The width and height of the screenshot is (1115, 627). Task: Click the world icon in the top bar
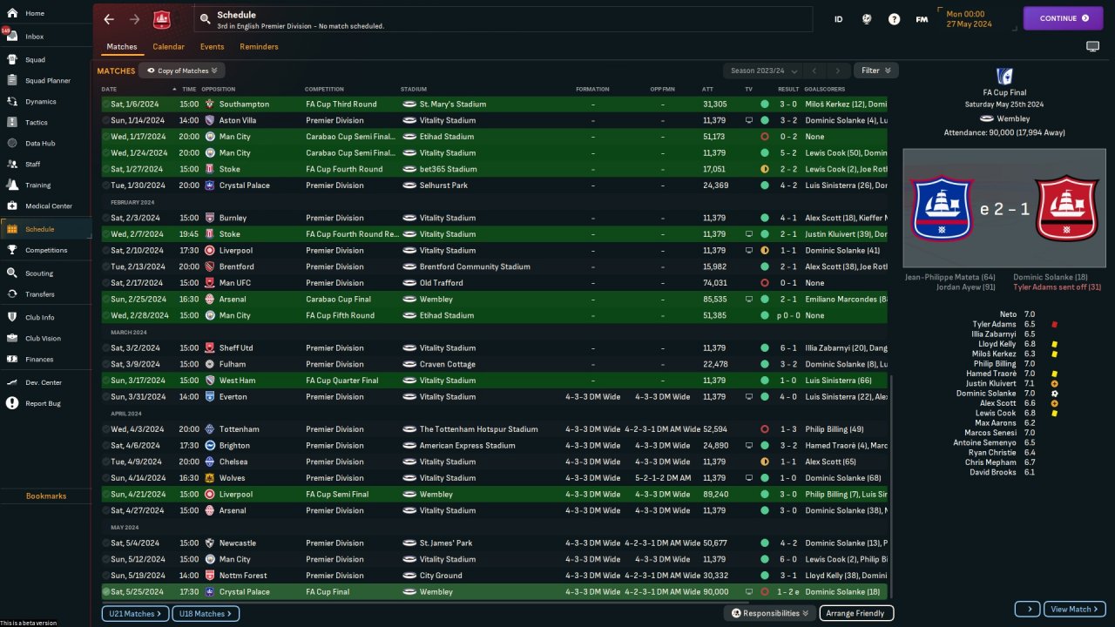[867, 19]
